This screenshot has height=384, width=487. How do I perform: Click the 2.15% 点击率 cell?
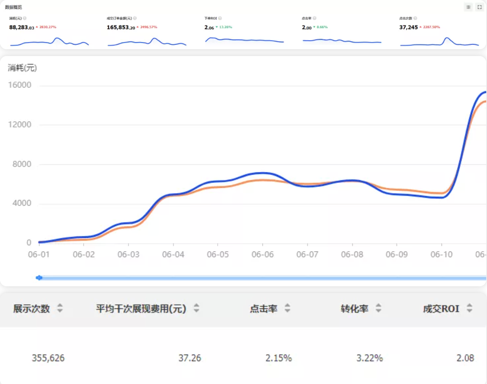(x=278, y=358)
